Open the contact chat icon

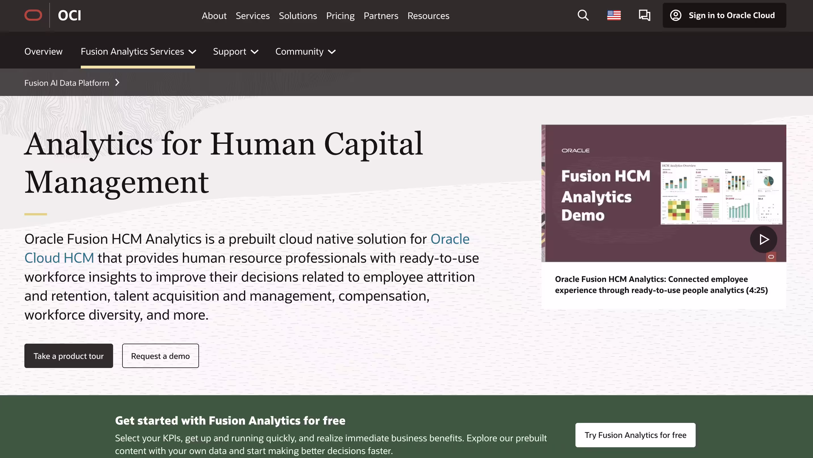[644, 15]
